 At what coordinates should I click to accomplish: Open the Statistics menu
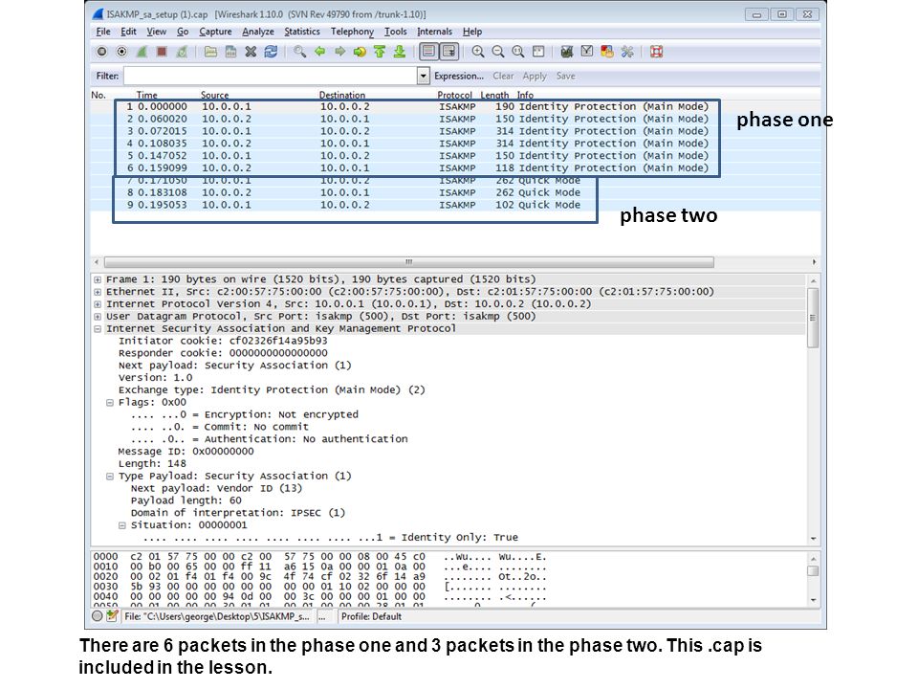(x=302, y=32)
